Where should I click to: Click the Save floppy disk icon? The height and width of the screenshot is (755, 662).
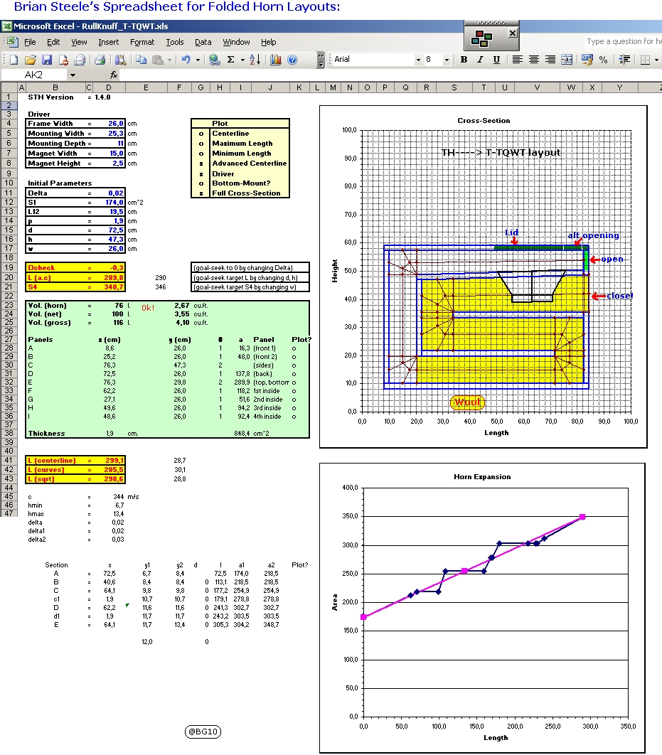click(47, 60)
